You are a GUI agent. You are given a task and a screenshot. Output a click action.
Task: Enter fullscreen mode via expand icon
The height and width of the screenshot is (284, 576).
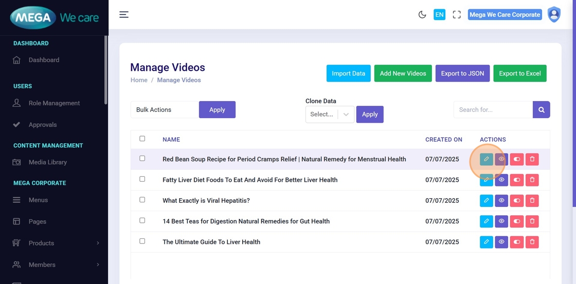457,15
